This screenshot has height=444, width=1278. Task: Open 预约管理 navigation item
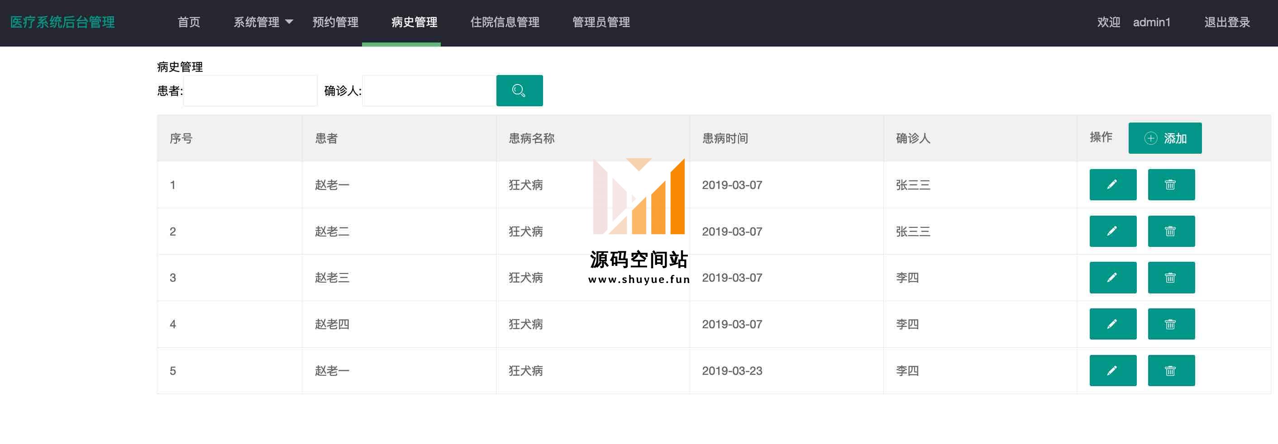(x=335, y=22)
